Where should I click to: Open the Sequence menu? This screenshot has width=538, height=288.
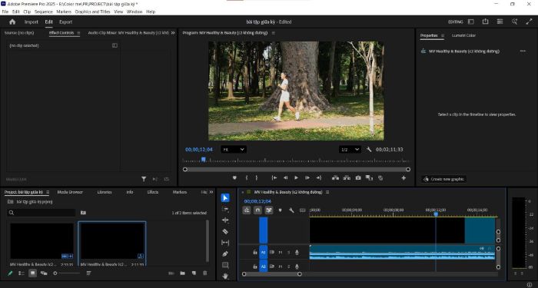[x=44, y=12]
